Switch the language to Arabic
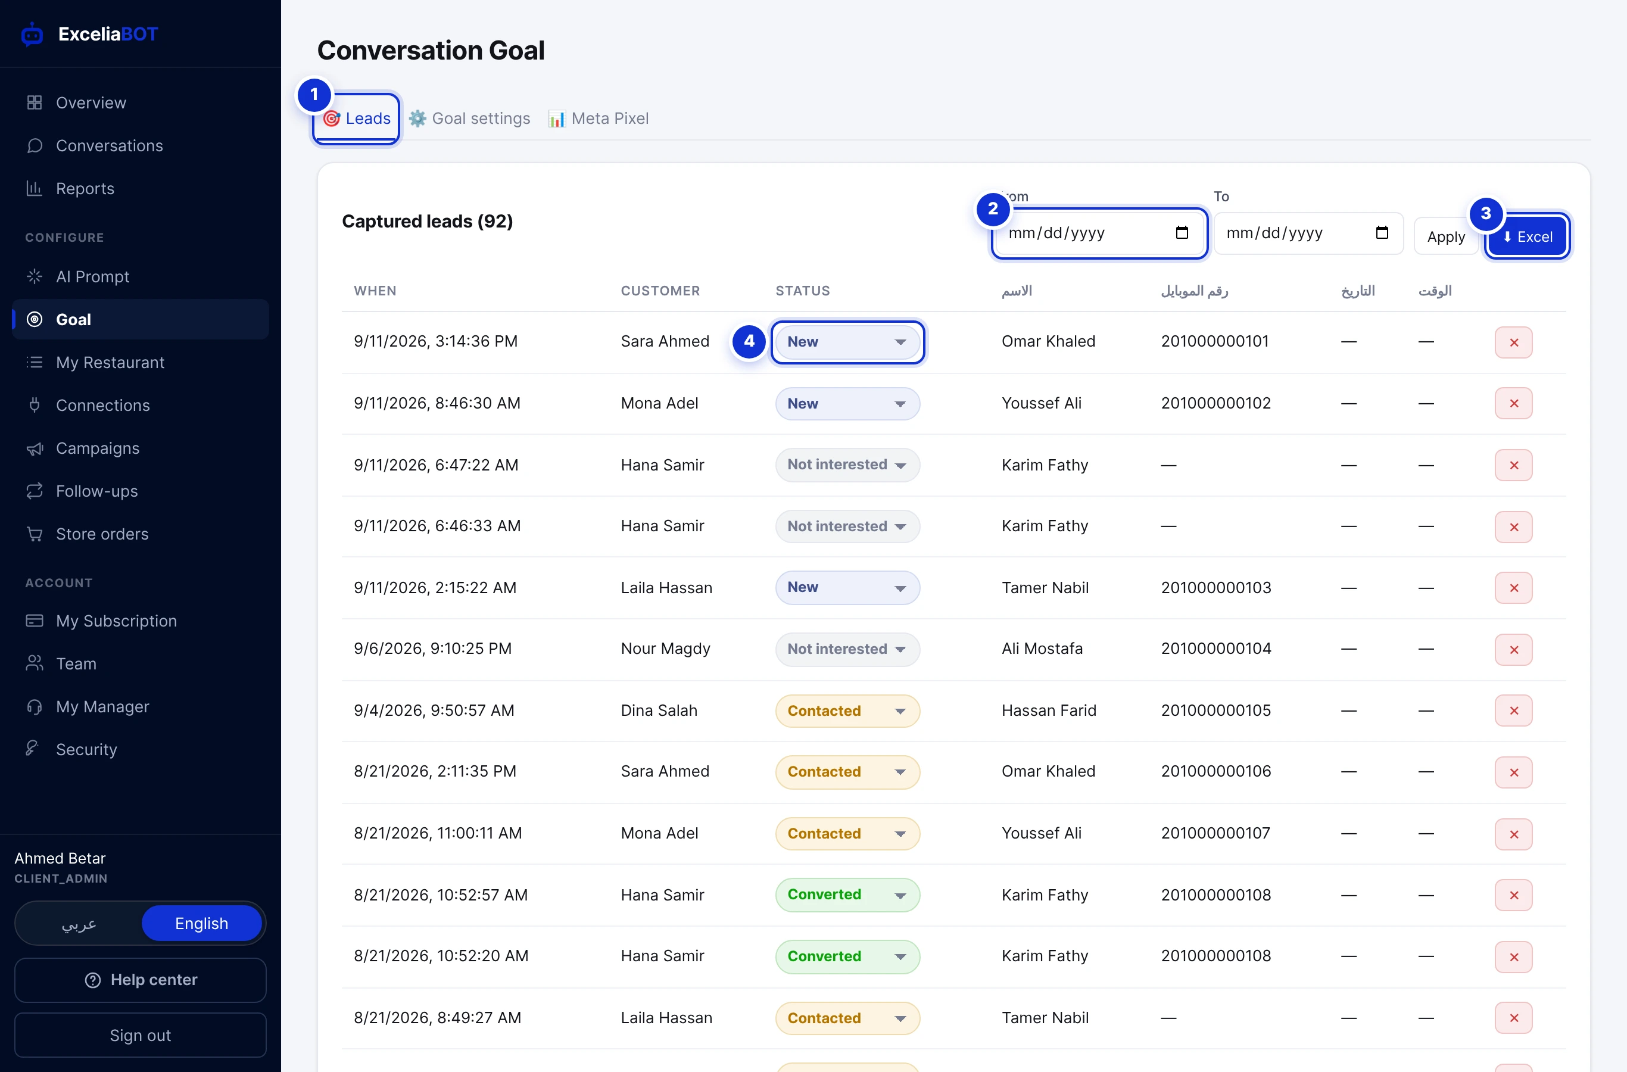 point(79,924)
